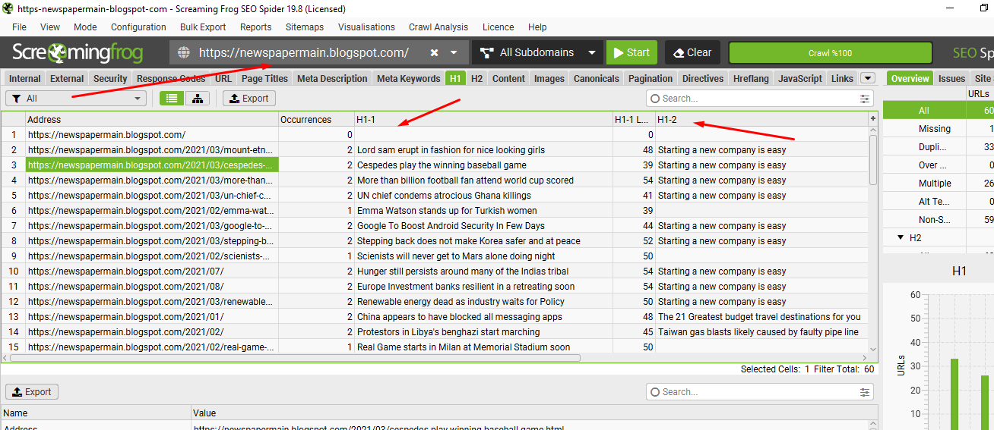Sort by the Address column header
This screenshot has height=430, width=994.
click(x=152, y=119)
